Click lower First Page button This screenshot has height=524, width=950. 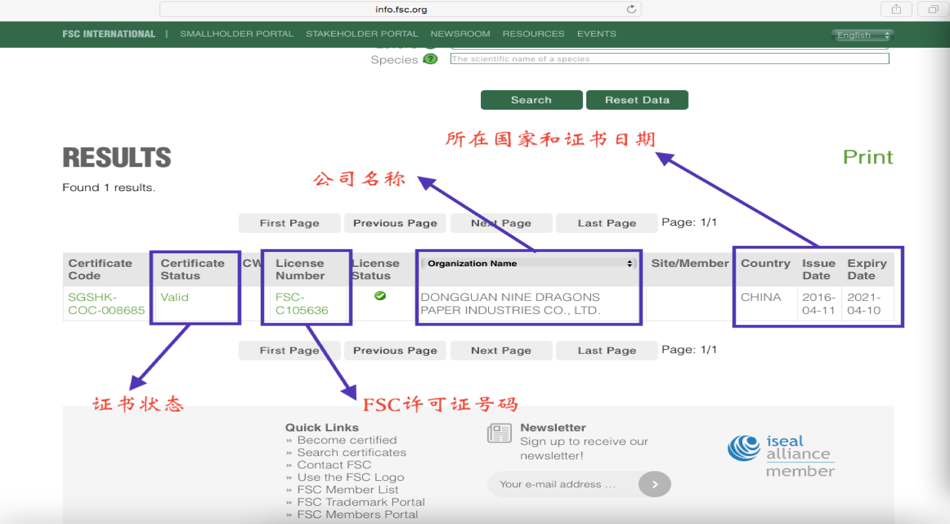click(x=290, y=351)
